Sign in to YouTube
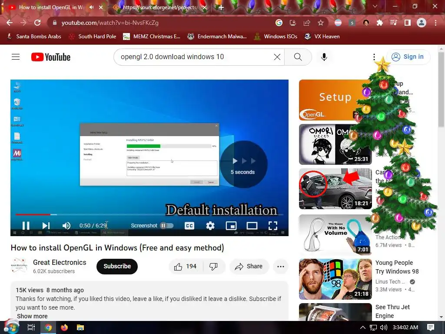 (408, 57)
